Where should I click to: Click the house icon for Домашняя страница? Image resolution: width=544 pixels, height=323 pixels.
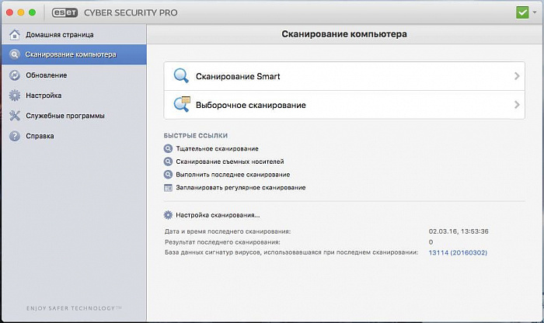point(14,35)
